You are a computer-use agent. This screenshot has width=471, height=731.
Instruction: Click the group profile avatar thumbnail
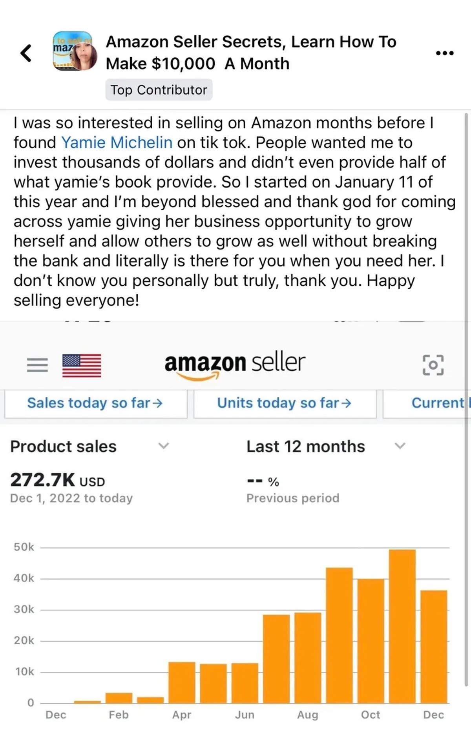coord(75,51)
